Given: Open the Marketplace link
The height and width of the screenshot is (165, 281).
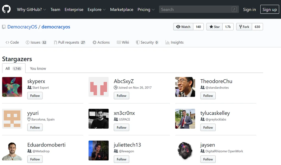Looking at the screenshot, I should tap(122, 9).
